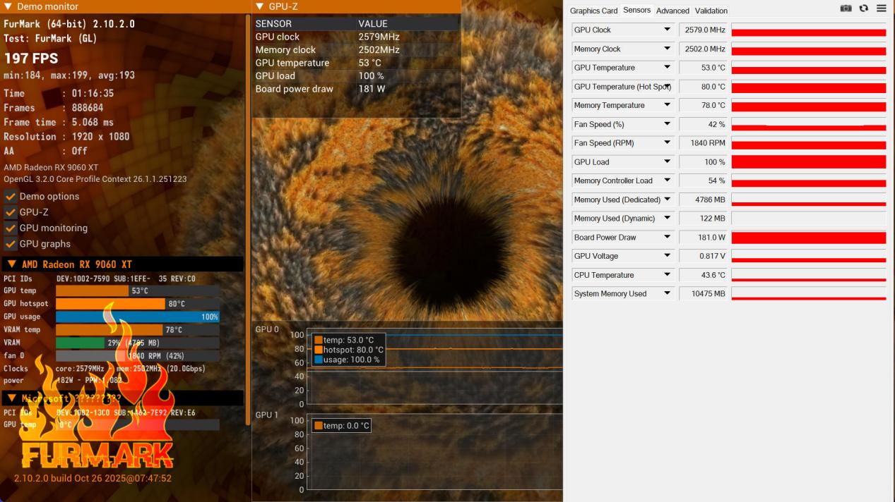Image resolution: width=895 pixels, height=502 pixels.
Task: Click the usage legend swatch in GPU 0 graph
Action: coord(318,360)
